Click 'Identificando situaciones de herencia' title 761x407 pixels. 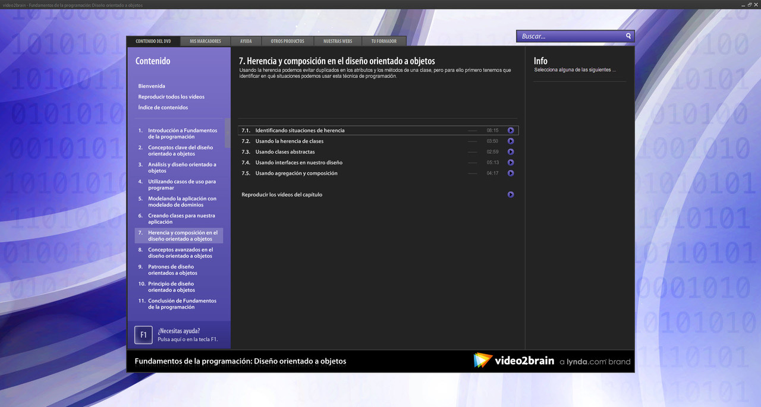click(300, 130)
